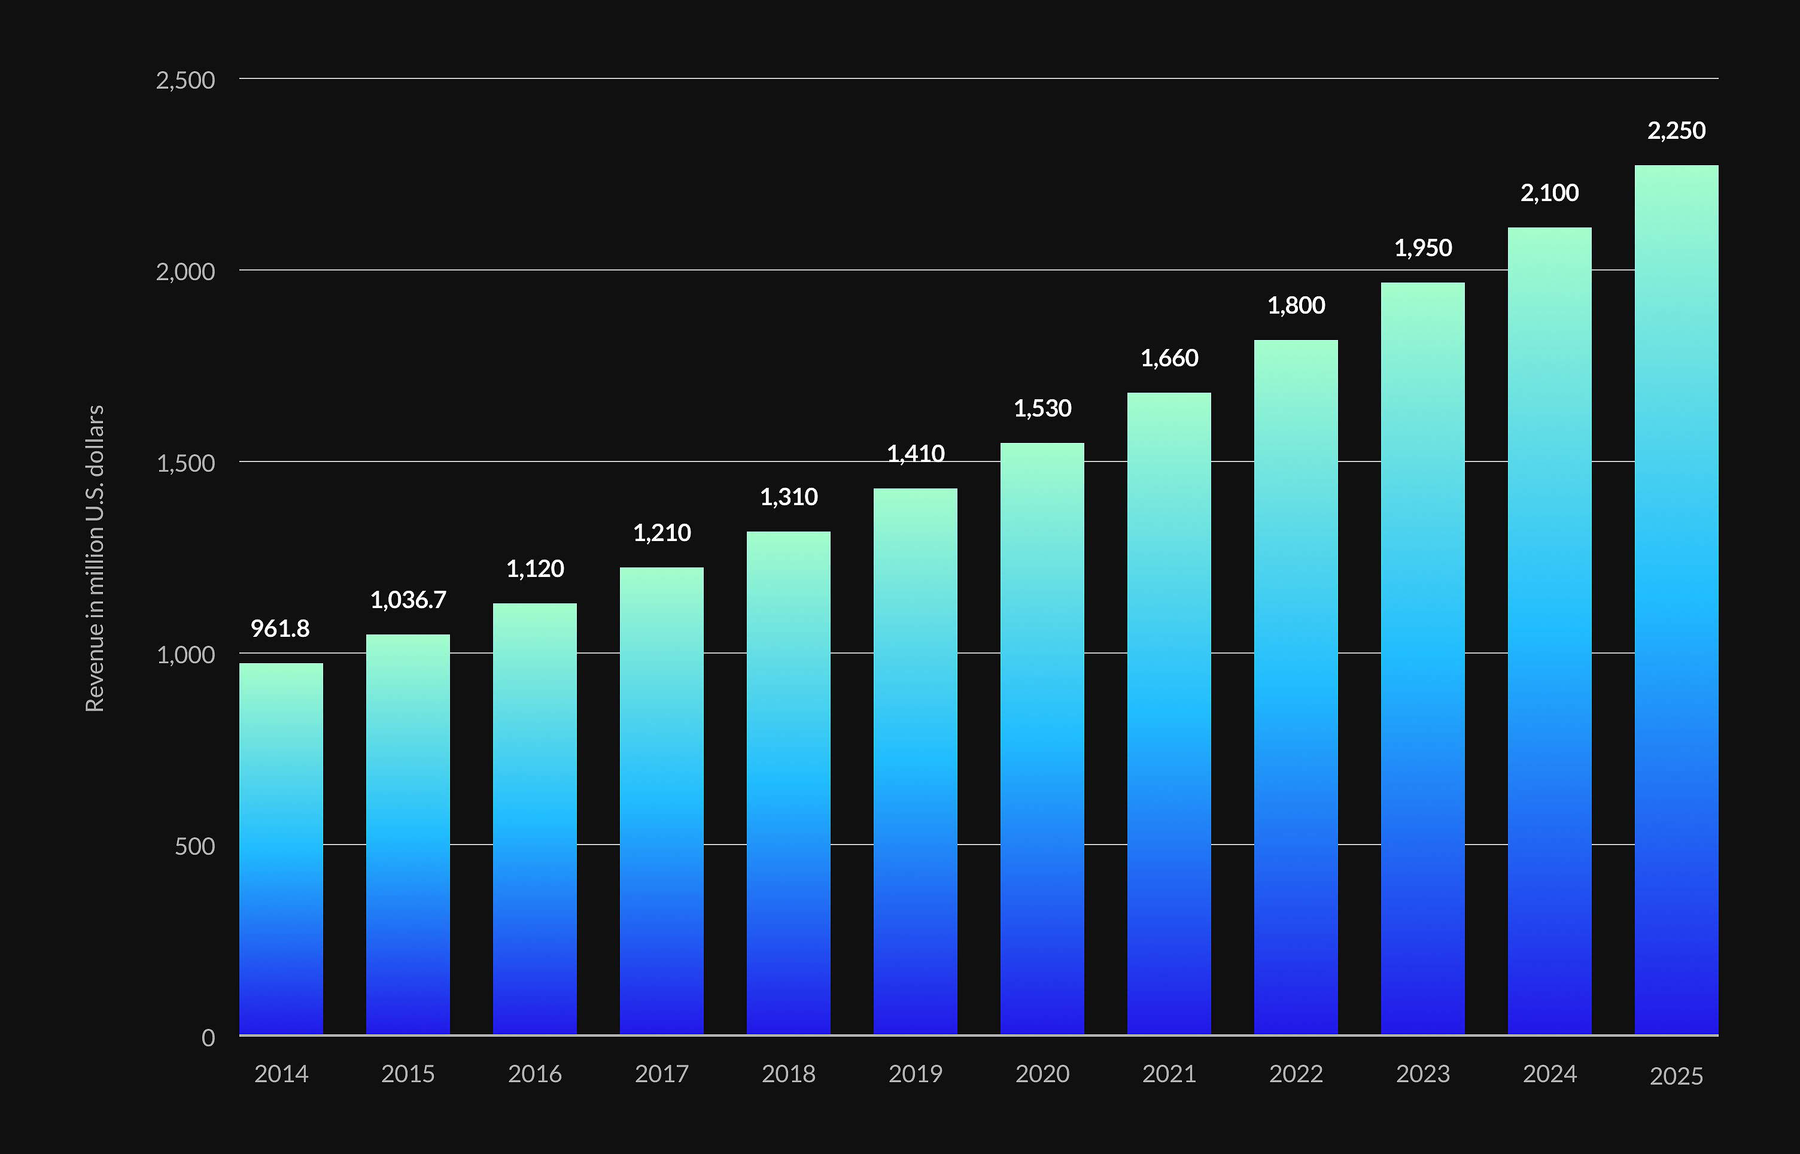The width and height of the screenshot is (1800, 1154).
Task: Click the y-axis title Revenue in million U.S. dollars
Action: coord(95,558)
